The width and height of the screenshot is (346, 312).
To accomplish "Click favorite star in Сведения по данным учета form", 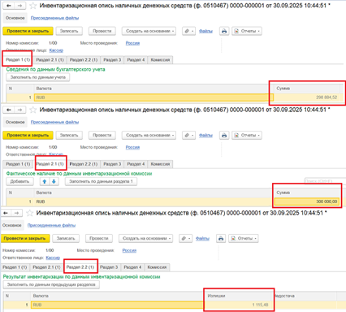I will 32,6.
